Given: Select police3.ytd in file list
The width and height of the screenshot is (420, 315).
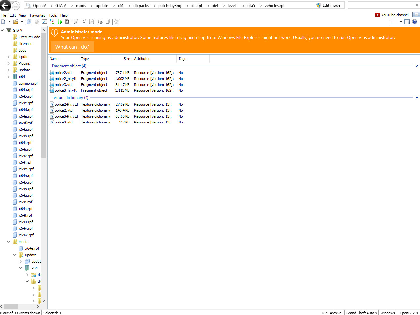Looking at the screenshot, I should [x=64, y=122].
